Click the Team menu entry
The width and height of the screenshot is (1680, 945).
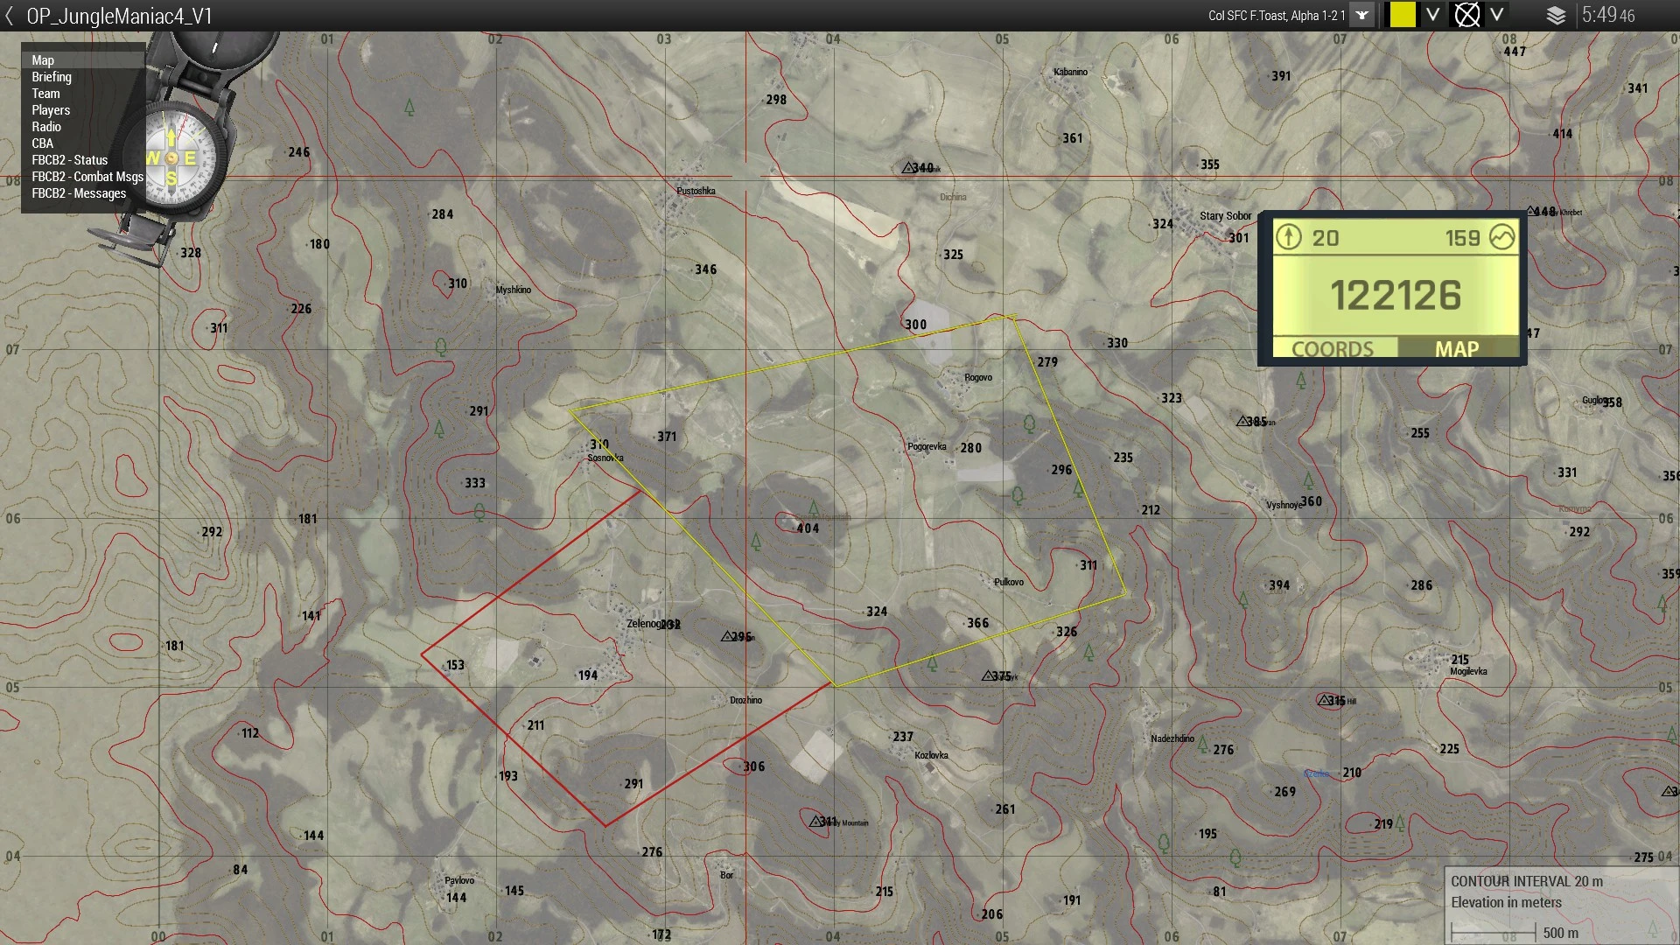coord(46,94)
